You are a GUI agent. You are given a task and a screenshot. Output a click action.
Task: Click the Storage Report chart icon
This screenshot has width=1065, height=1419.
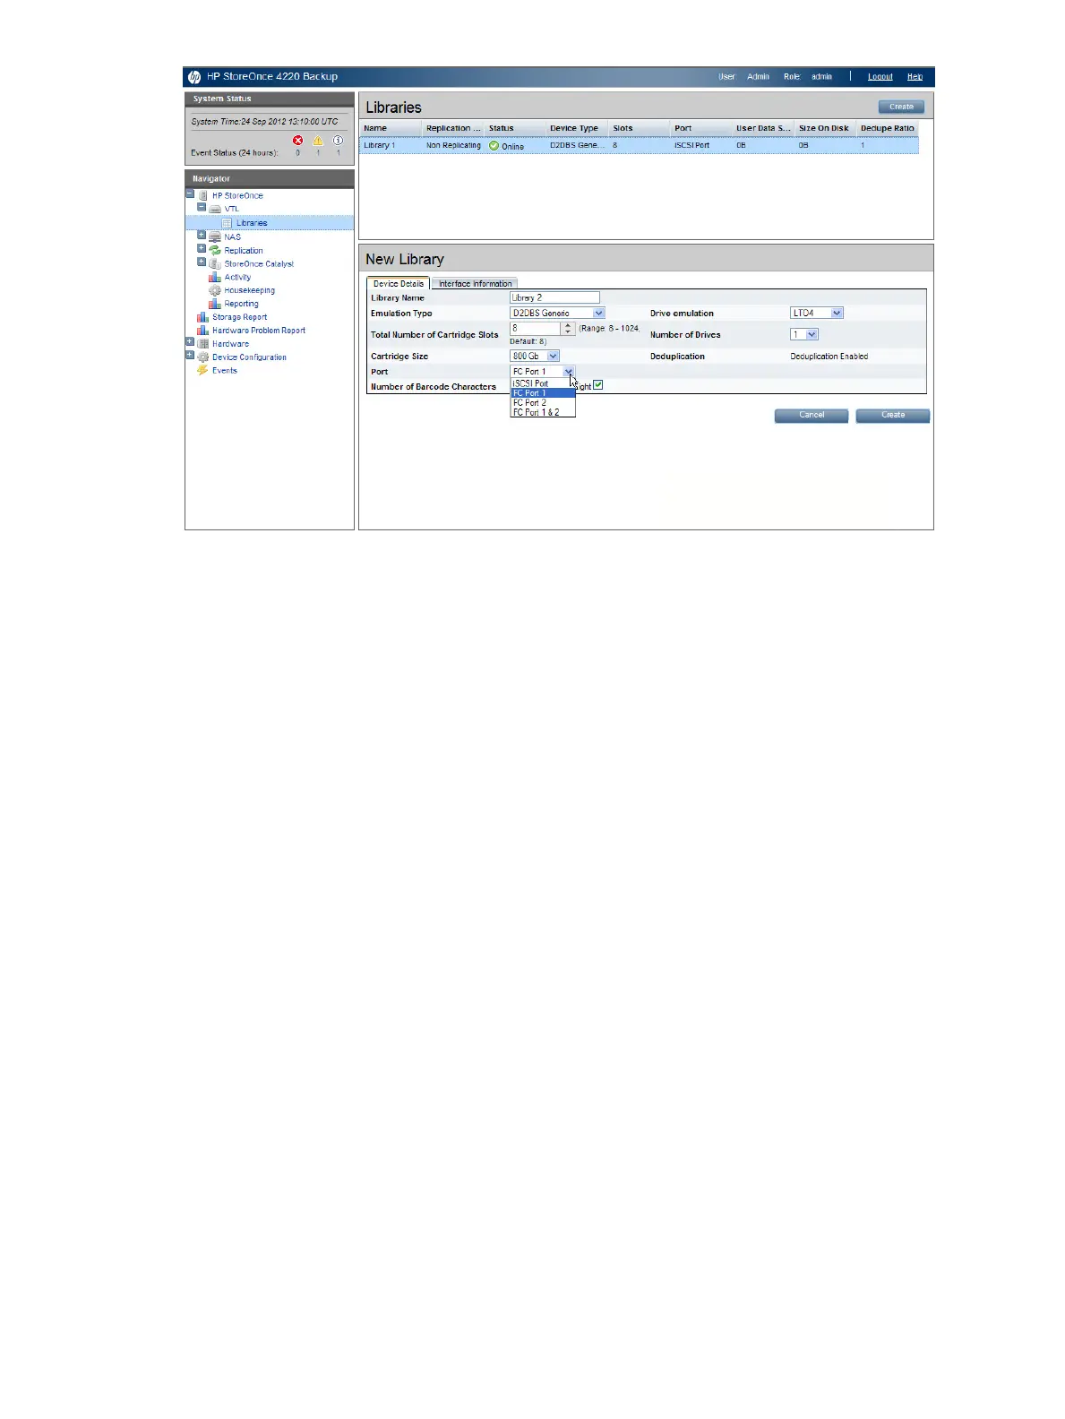203,317
